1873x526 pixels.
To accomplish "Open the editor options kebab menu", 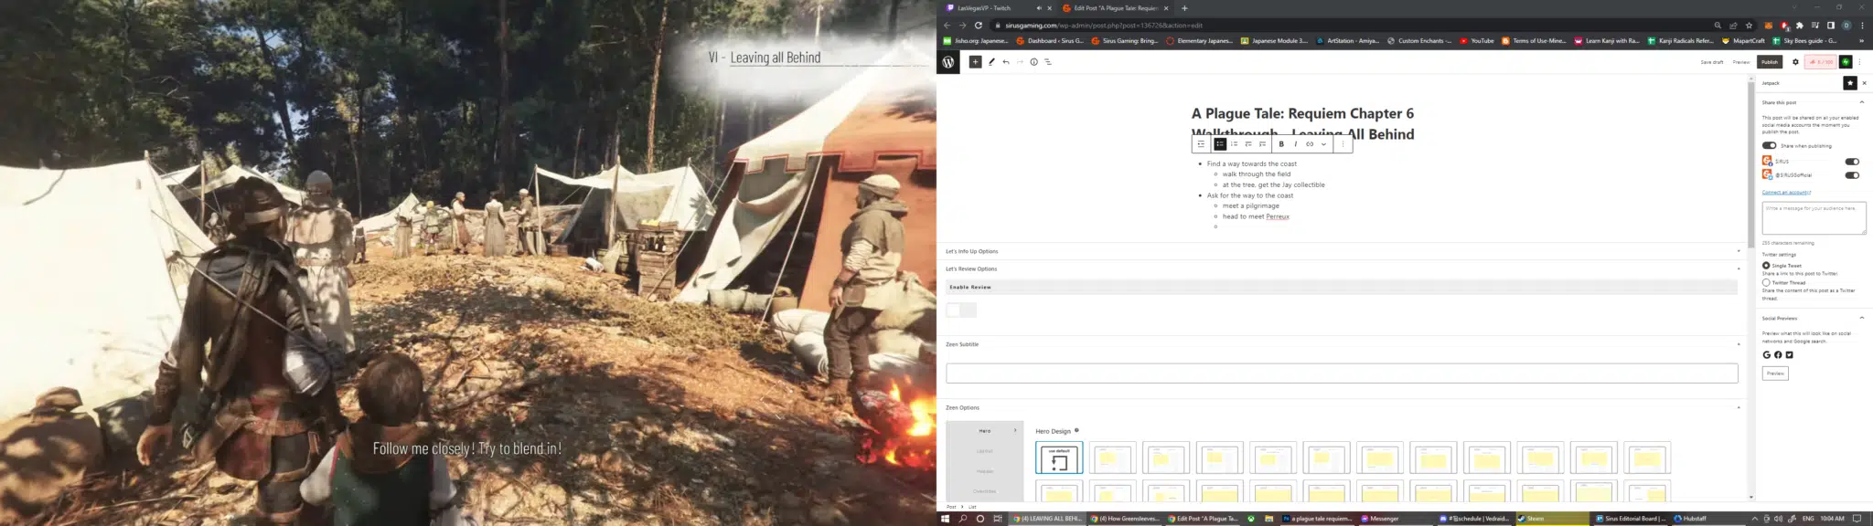I will point(1859,62).
